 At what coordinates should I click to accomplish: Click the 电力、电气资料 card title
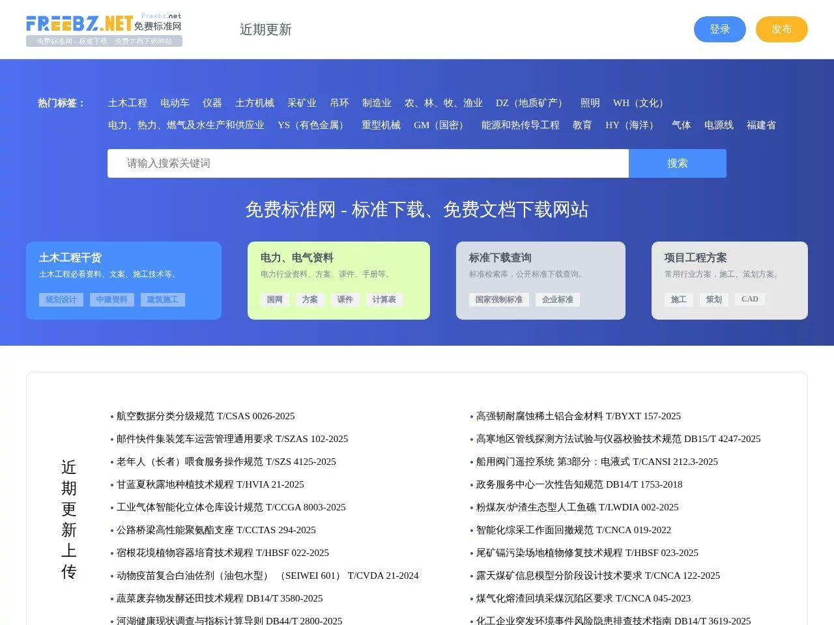click(x=296, y=257)
